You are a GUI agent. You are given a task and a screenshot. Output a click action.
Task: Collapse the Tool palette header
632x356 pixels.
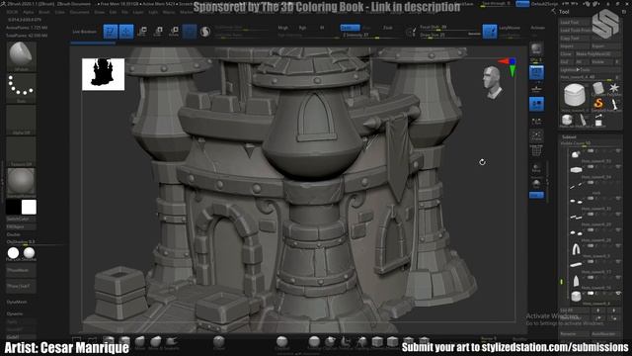[564, 12]
